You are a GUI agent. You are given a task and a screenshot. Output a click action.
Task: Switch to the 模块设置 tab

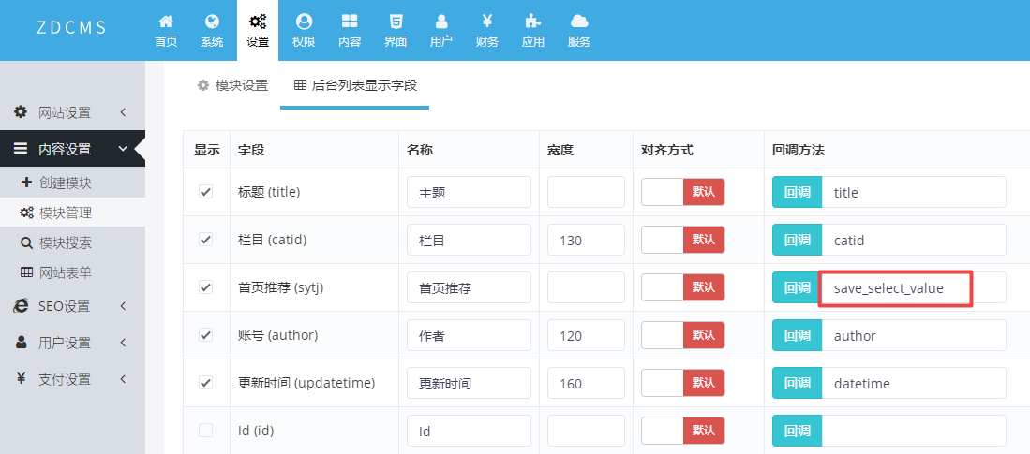pyautogui.click(x=233, y=85)
